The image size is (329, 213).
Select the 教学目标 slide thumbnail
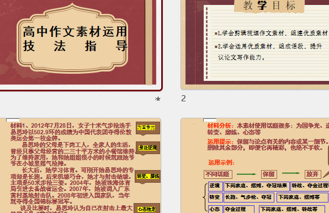pyautogui.click(x=255, y=45)
